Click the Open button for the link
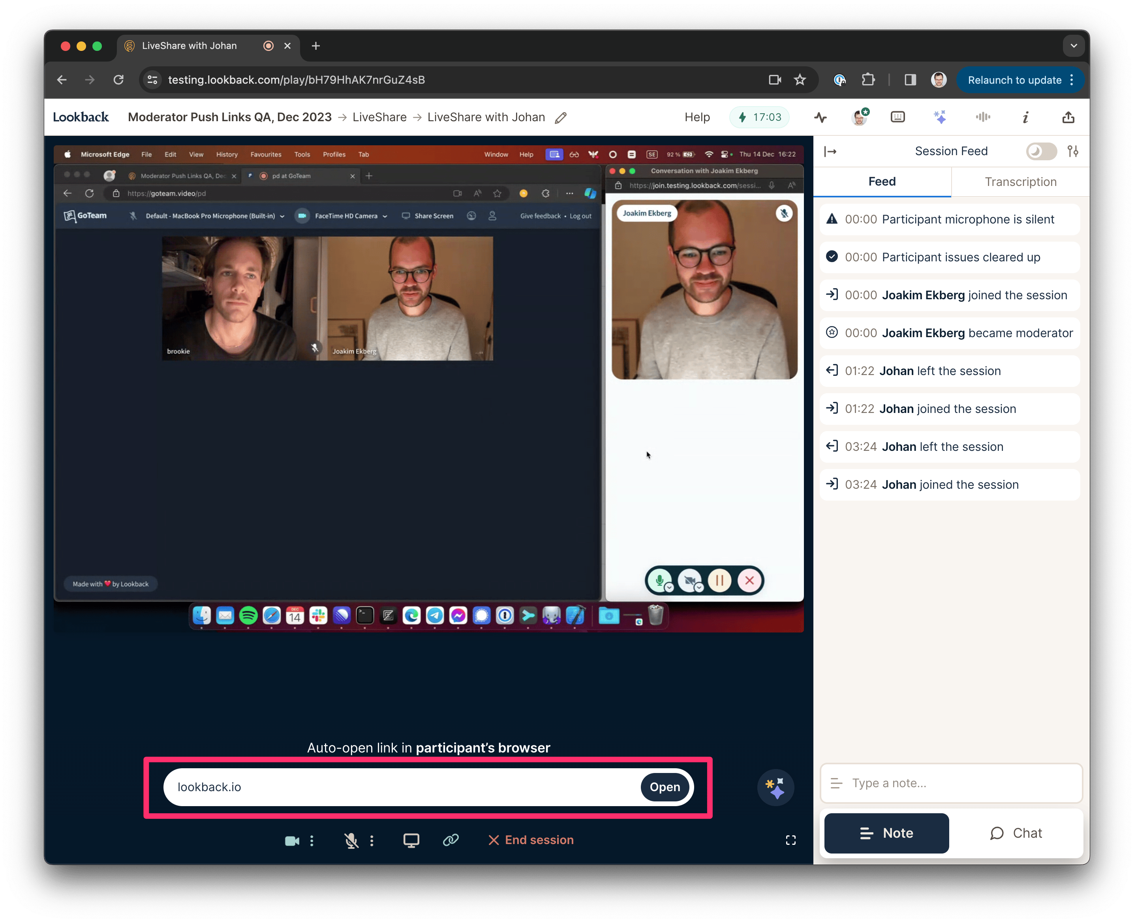 click(x=665, y=787)
